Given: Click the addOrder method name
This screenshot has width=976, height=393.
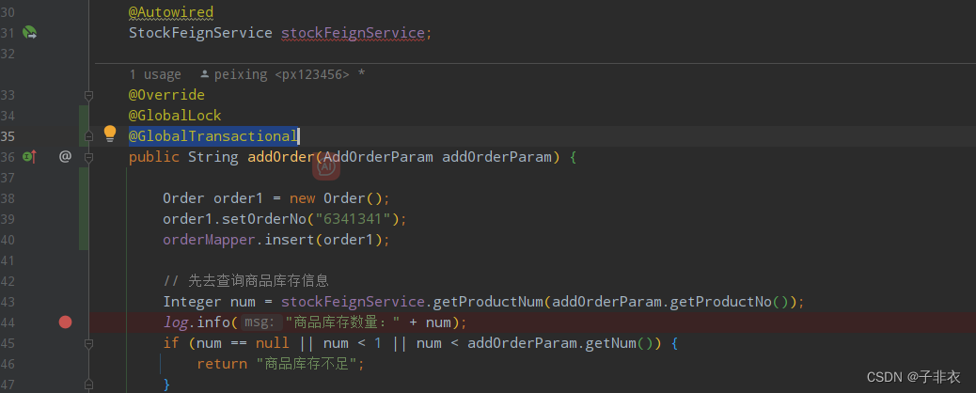Looking at the screenshot, I should click(x=281, y=157).
